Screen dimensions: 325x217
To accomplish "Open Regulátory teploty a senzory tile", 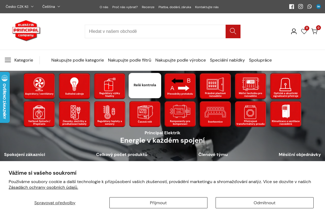I will pos(110,114).
